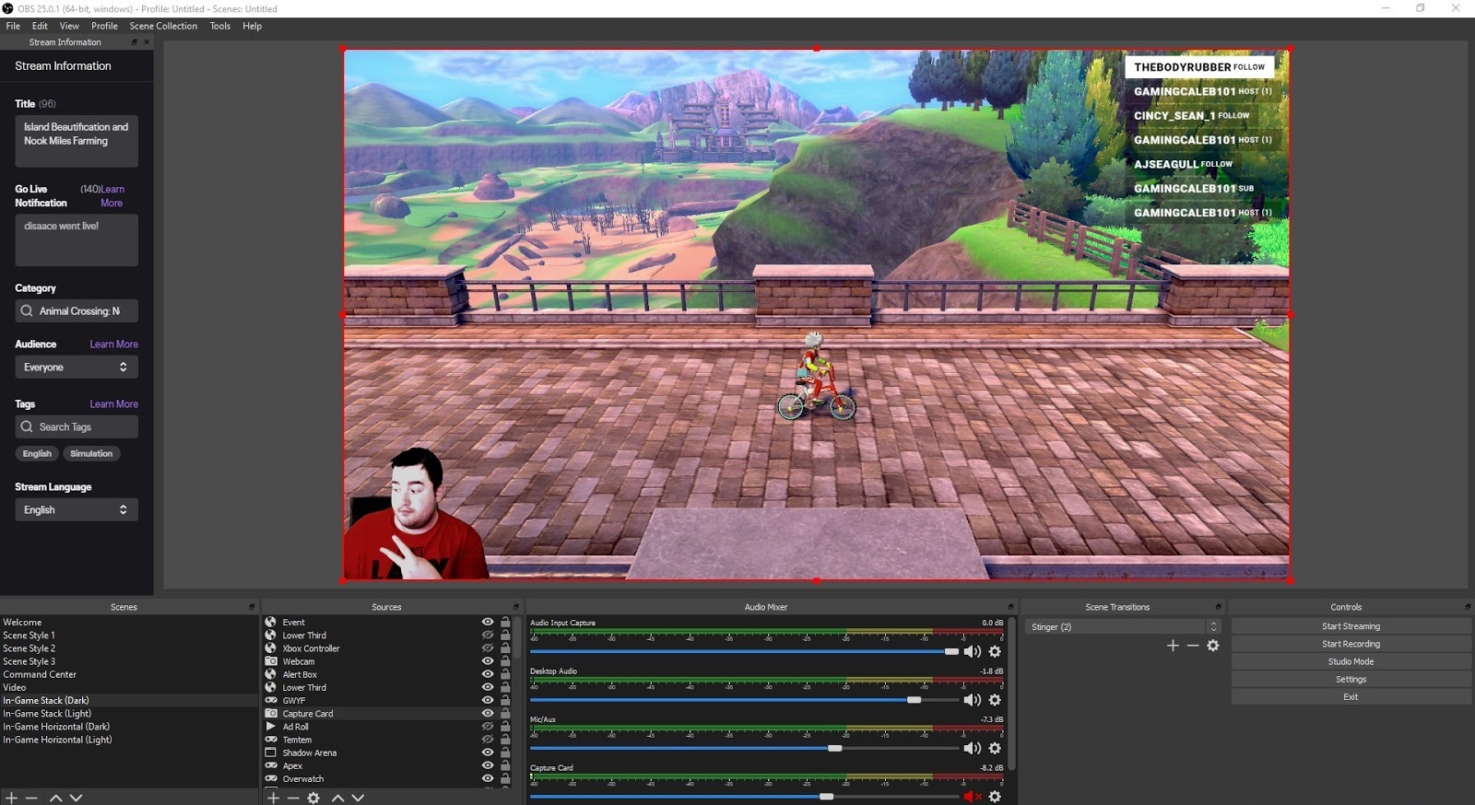The image size is (1475, 805).
Task: Open Capture Card audio settings gear
Action: click(995, 797)
